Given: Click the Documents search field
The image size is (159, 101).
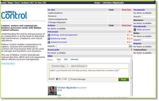Looking at the screenshot, I should click(149, 17).
